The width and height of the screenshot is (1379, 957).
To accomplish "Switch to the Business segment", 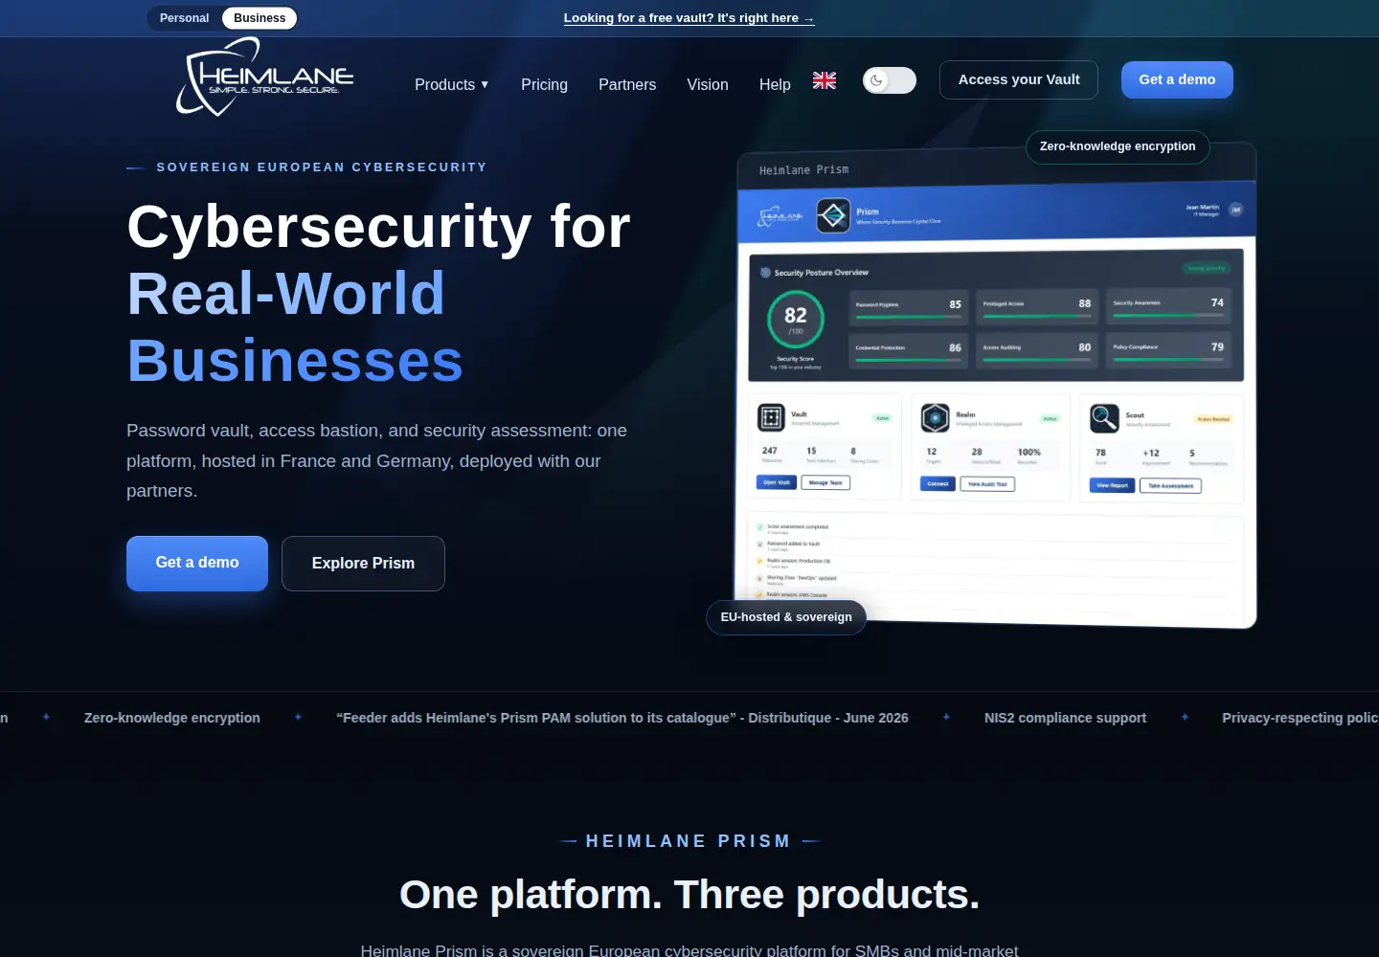I will (x=260, y=18).
